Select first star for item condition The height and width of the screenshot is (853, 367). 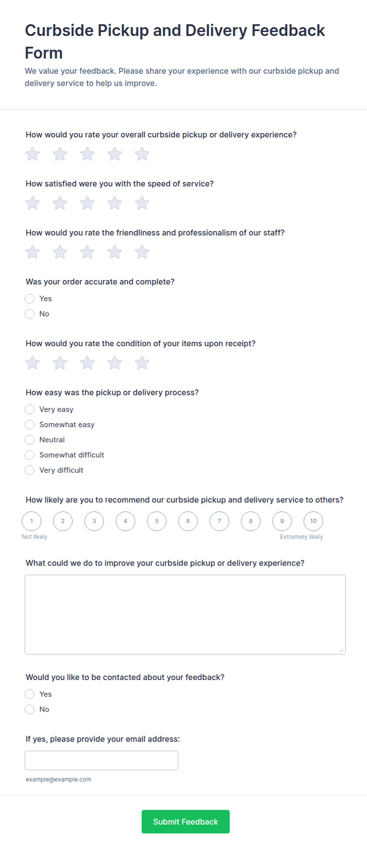point(33,363)
